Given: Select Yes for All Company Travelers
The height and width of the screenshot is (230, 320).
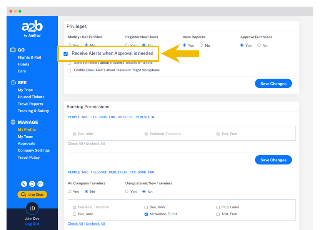Looking at the screenshot, I should click(70, 192).
